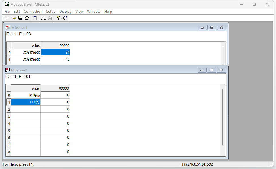The width and height of the screenshot is (276, 169).
Task: Click the Alias column header in Mbslave1
Action: click(26, 45)
